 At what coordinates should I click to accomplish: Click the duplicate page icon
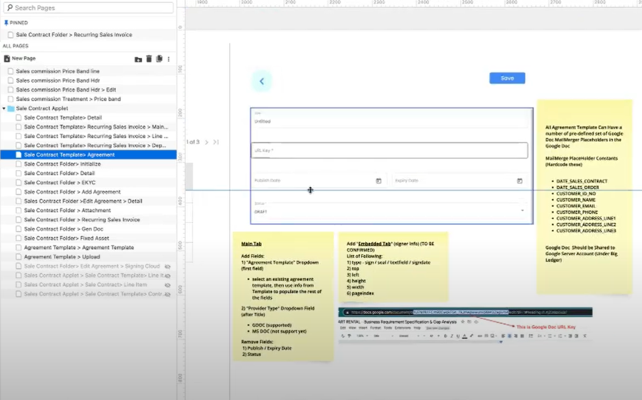coord(159,59)
